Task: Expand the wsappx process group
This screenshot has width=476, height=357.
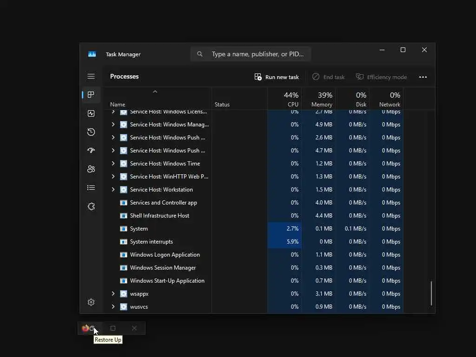Action: point(113,294)
